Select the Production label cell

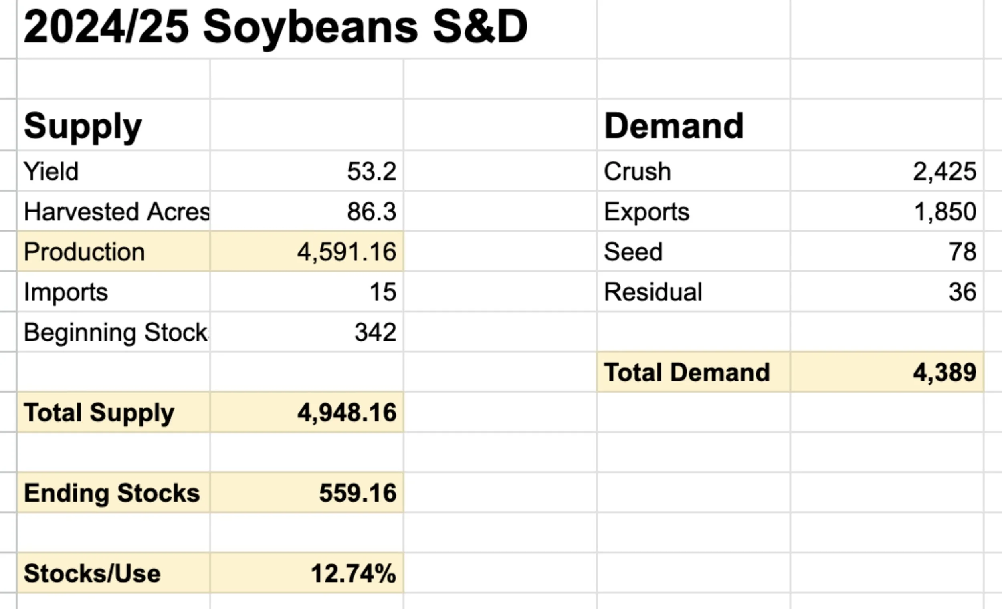(114, 251)
